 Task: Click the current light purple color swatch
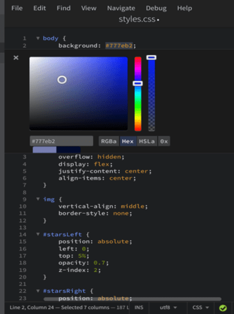[44, 150]
